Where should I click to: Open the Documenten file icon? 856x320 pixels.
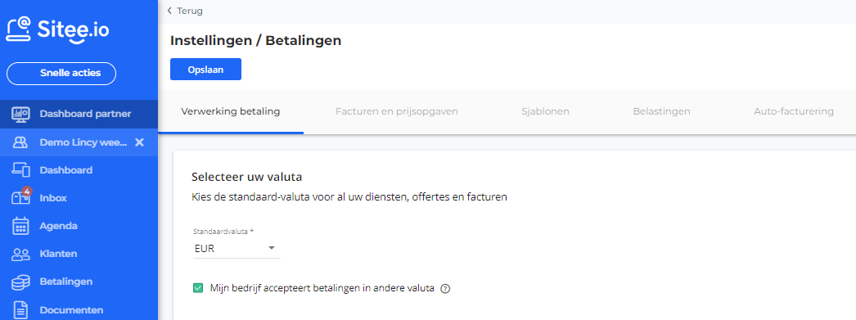point(20,310)
